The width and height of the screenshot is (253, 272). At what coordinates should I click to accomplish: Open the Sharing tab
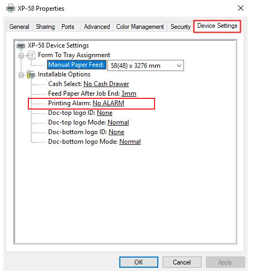coord(45,27)
